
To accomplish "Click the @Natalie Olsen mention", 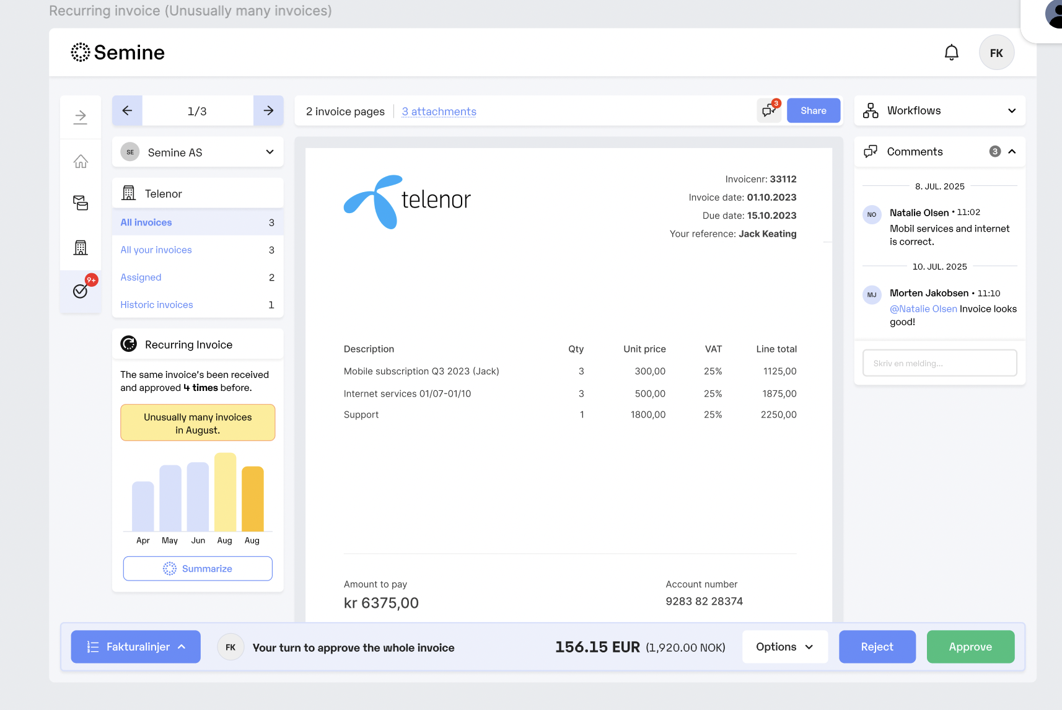I will (923, 309).
